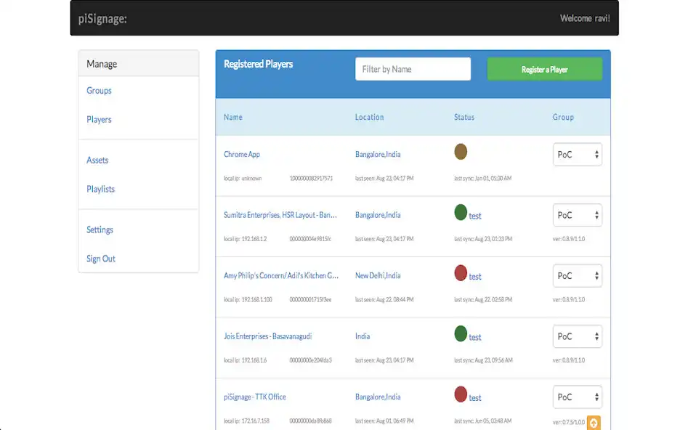Click green status circle for Jois Enterprises
Viewport: 688px width, 430px height.
pyautogui.click(x=461, y=334)
